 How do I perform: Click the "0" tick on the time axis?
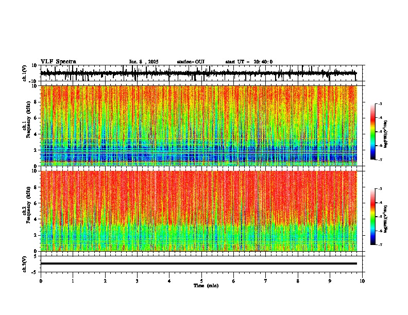pyautogui.click(x=41, y=281)
